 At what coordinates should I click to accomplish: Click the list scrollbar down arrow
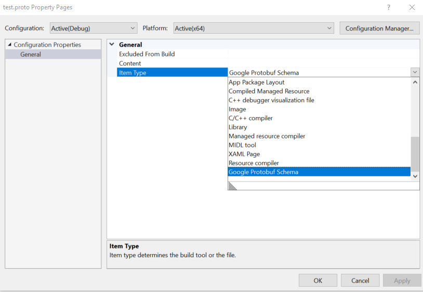[415, 176]
